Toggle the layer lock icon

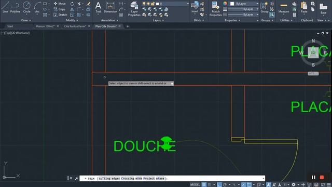point(153,4)
